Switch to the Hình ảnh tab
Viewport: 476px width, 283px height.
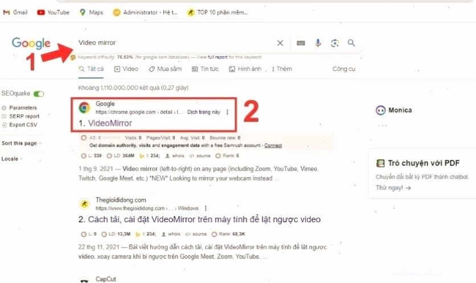(x=245, y=69)
